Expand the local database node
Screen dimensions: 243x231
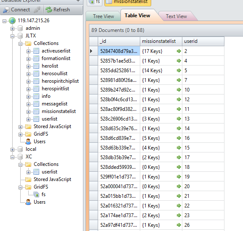(12, 150)
